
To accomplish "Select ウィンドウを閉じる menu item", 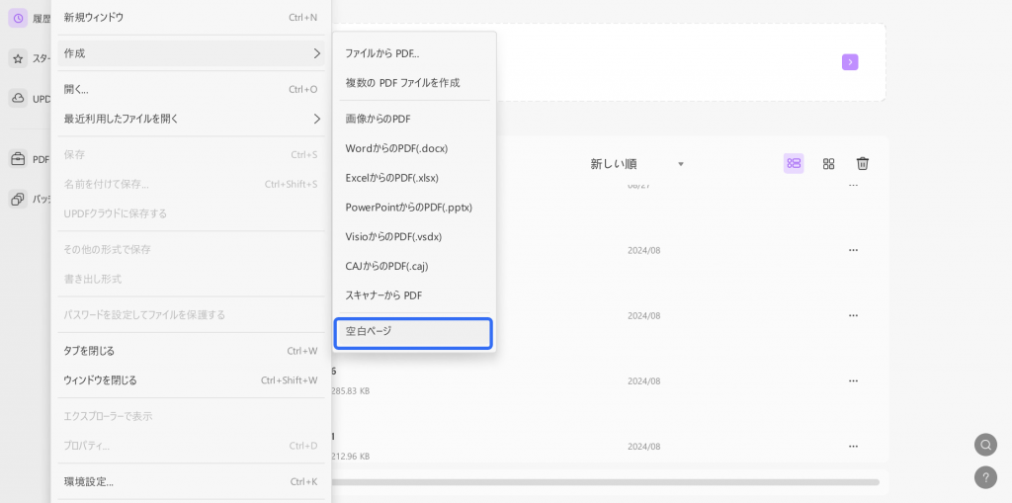I will point(191,380).
